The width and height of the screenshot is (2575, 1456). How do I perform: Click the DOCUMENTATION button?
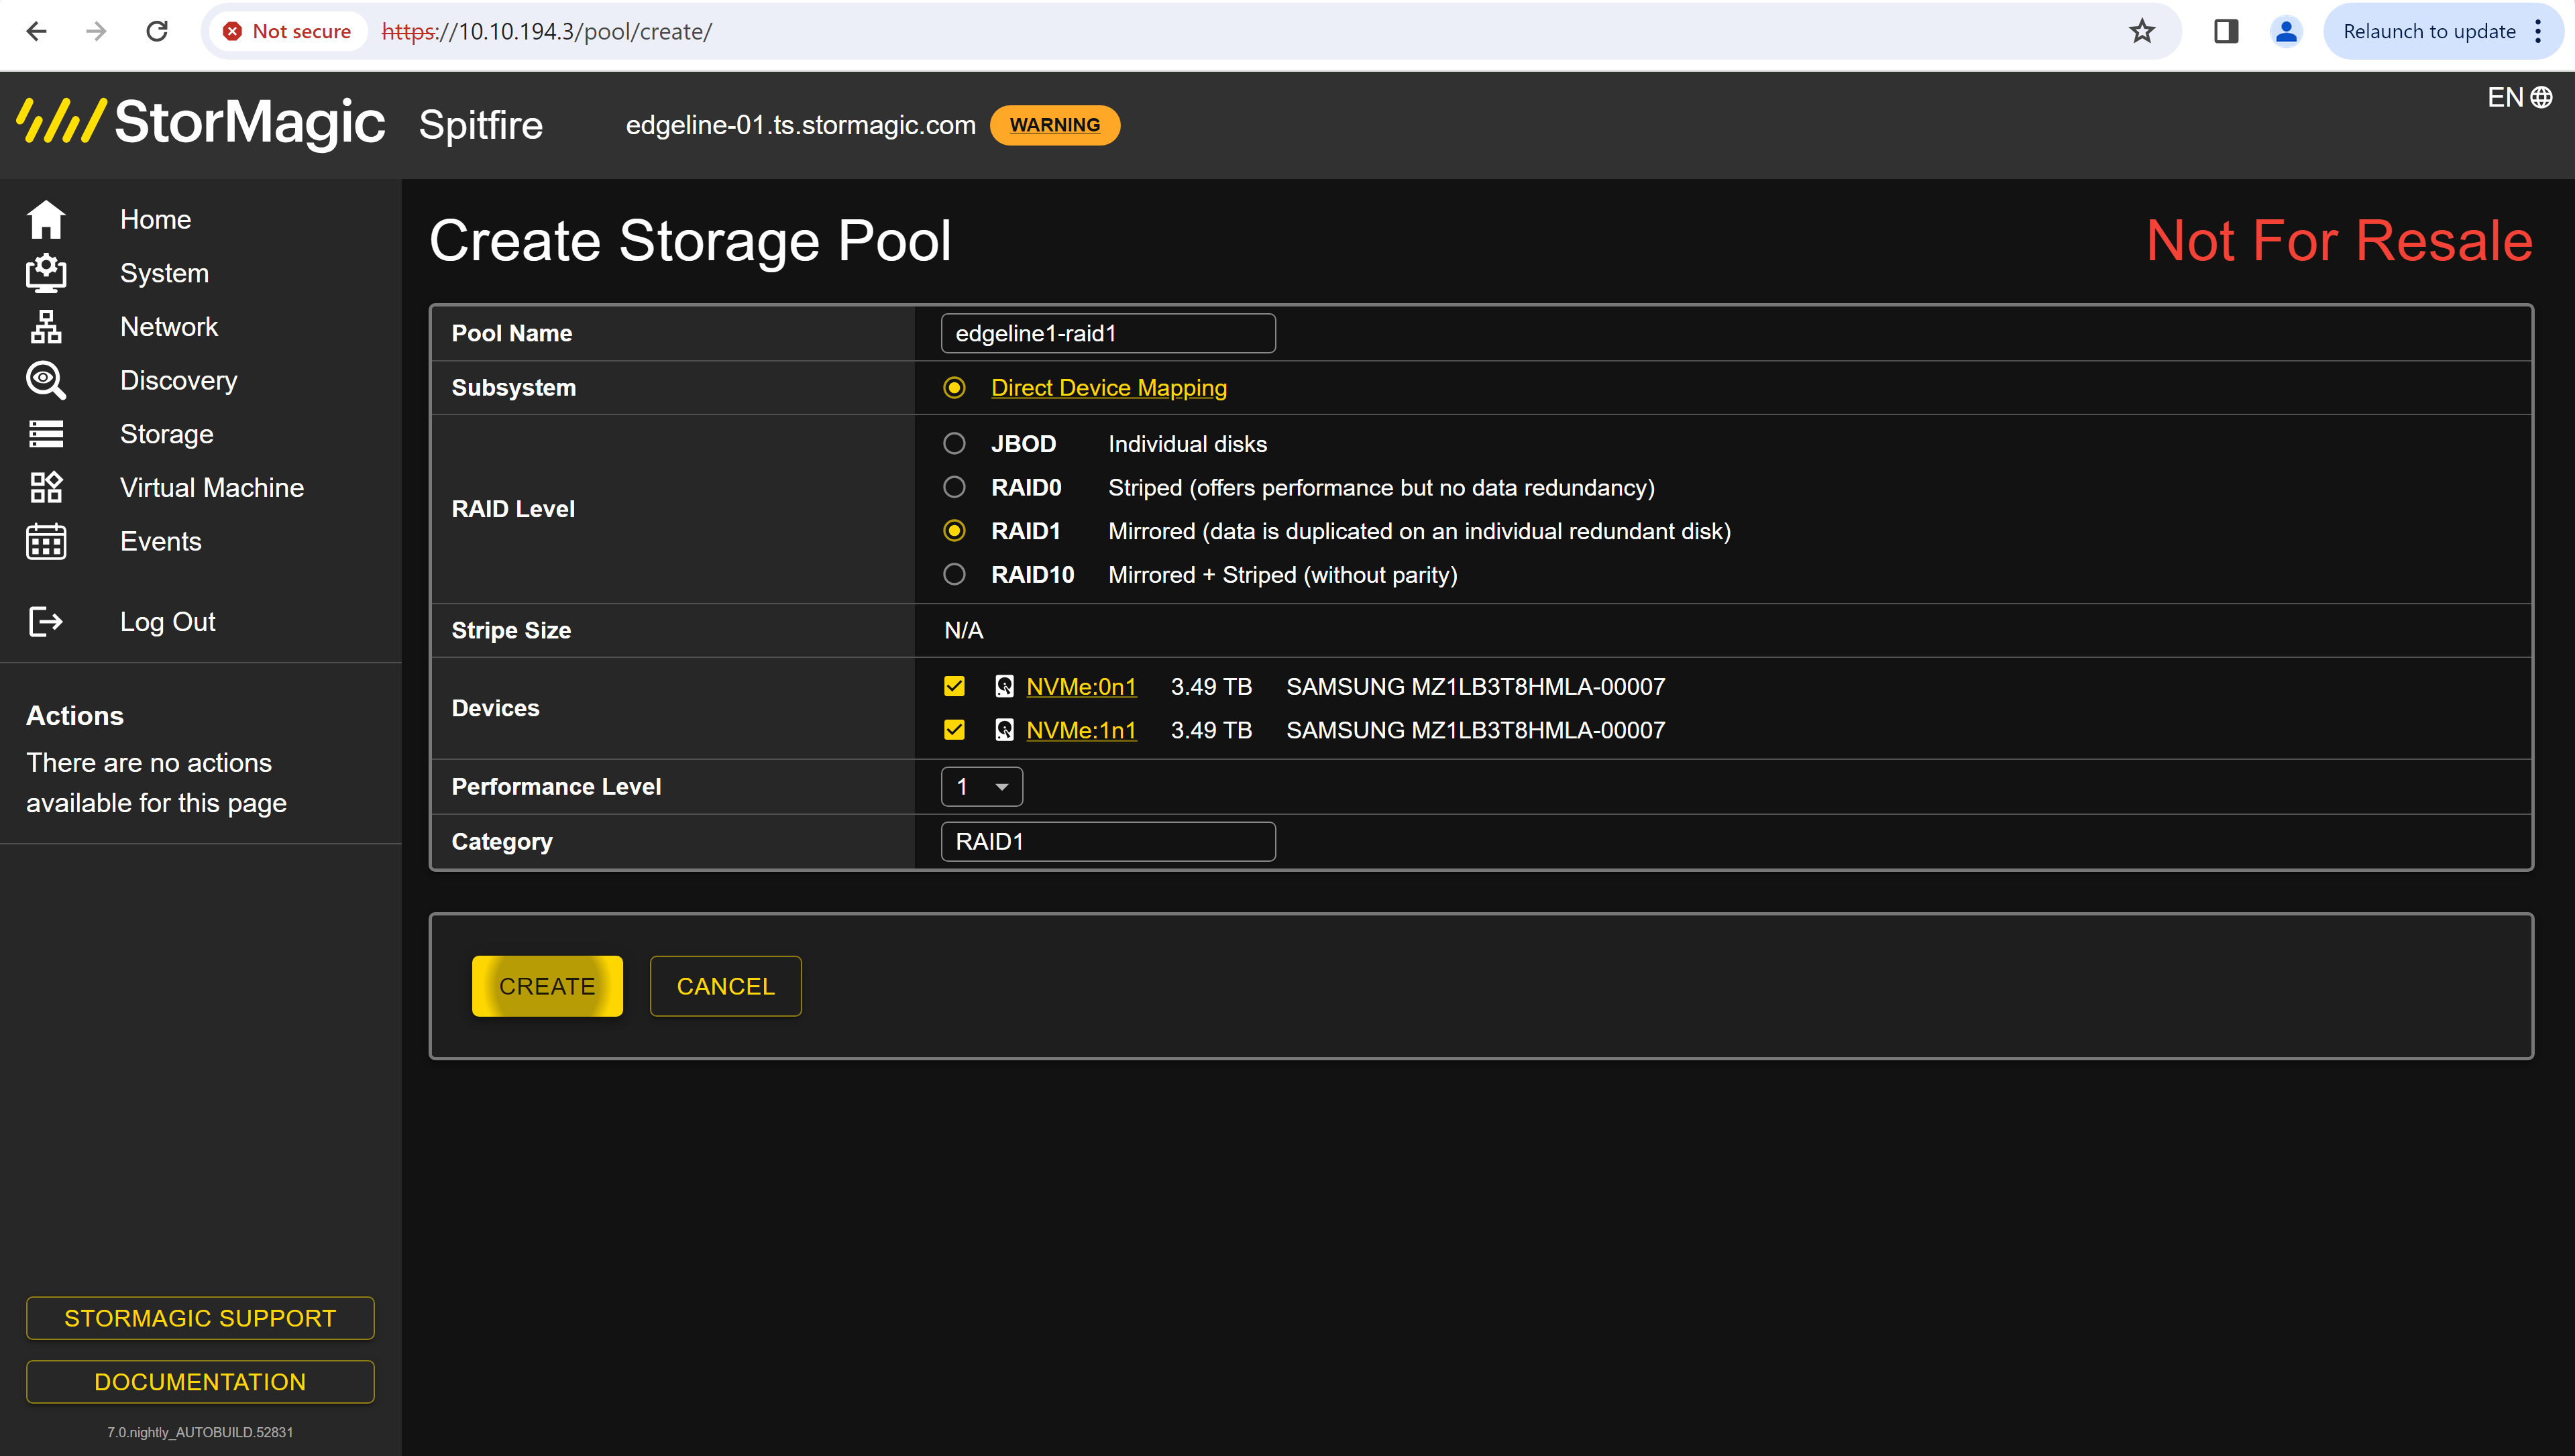(x=200, y=1382)
